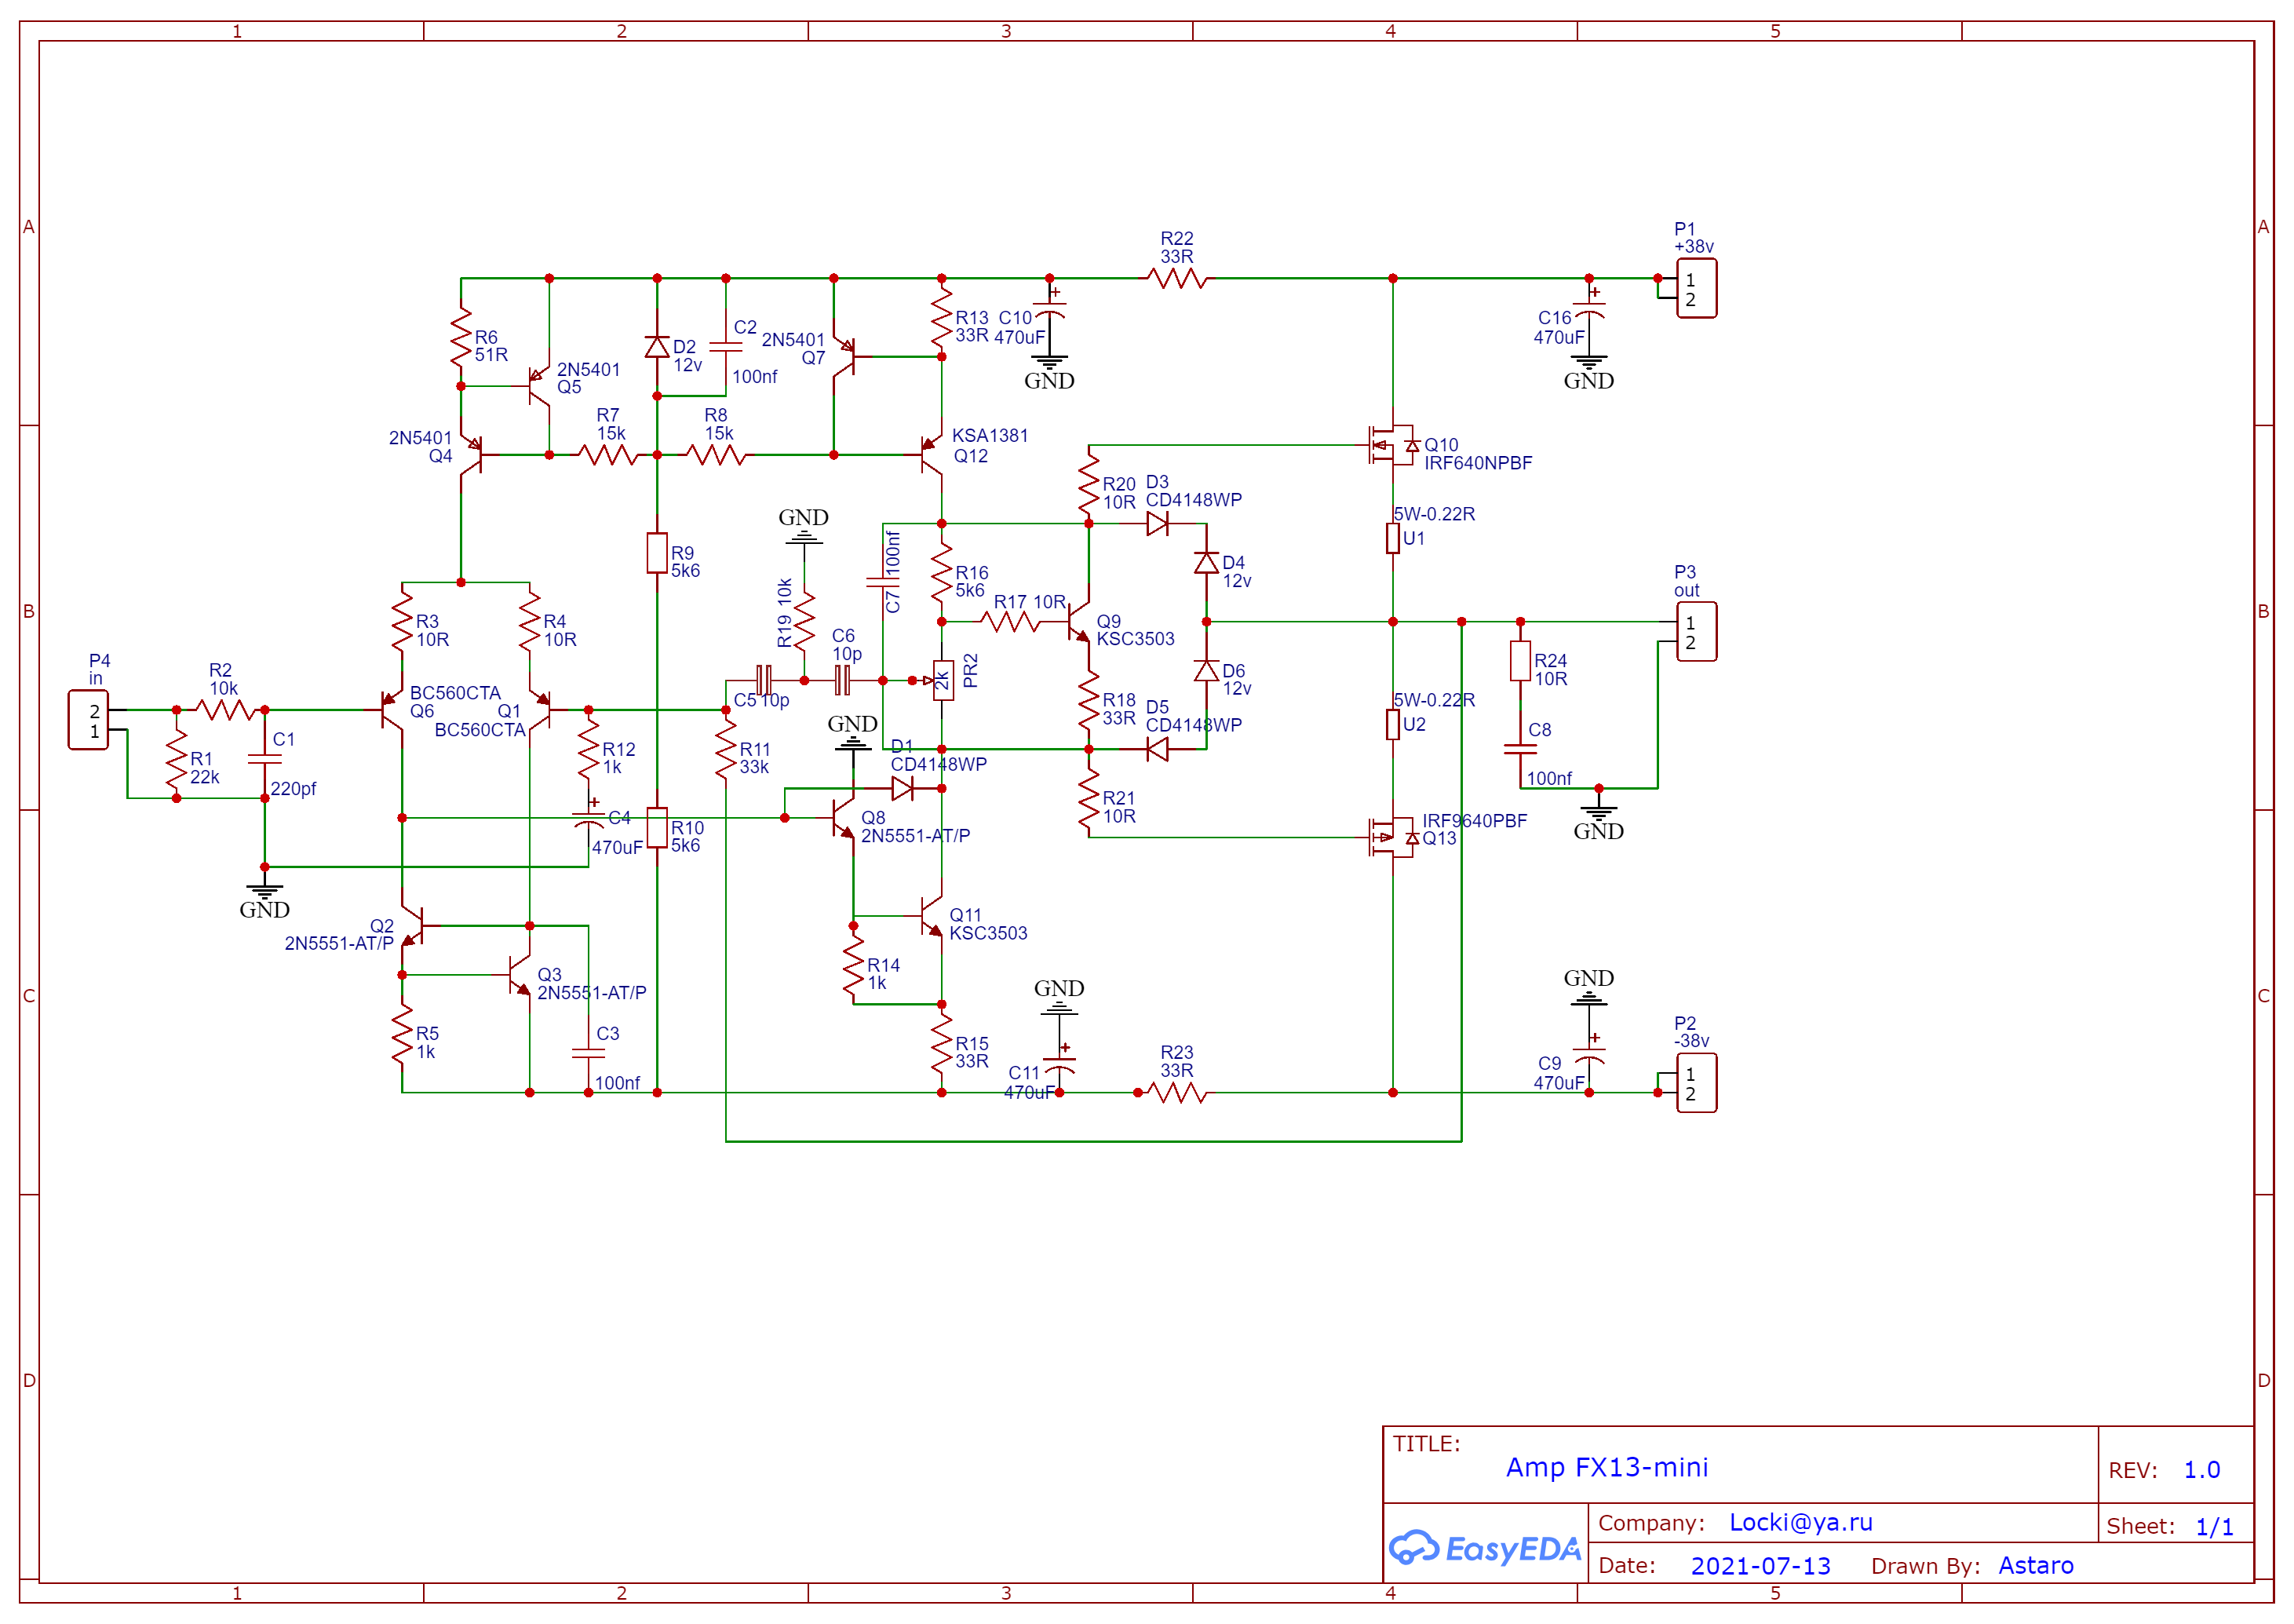Click the REV value '1.0'

[x=2201, y=1470]
